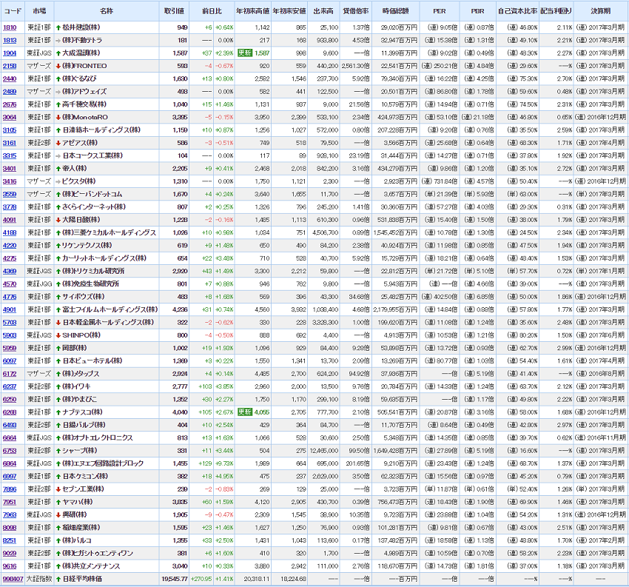Select the name カーリットホールディングス(株)
The height and width of the screenshot is (587, 629).
(104, 259)
